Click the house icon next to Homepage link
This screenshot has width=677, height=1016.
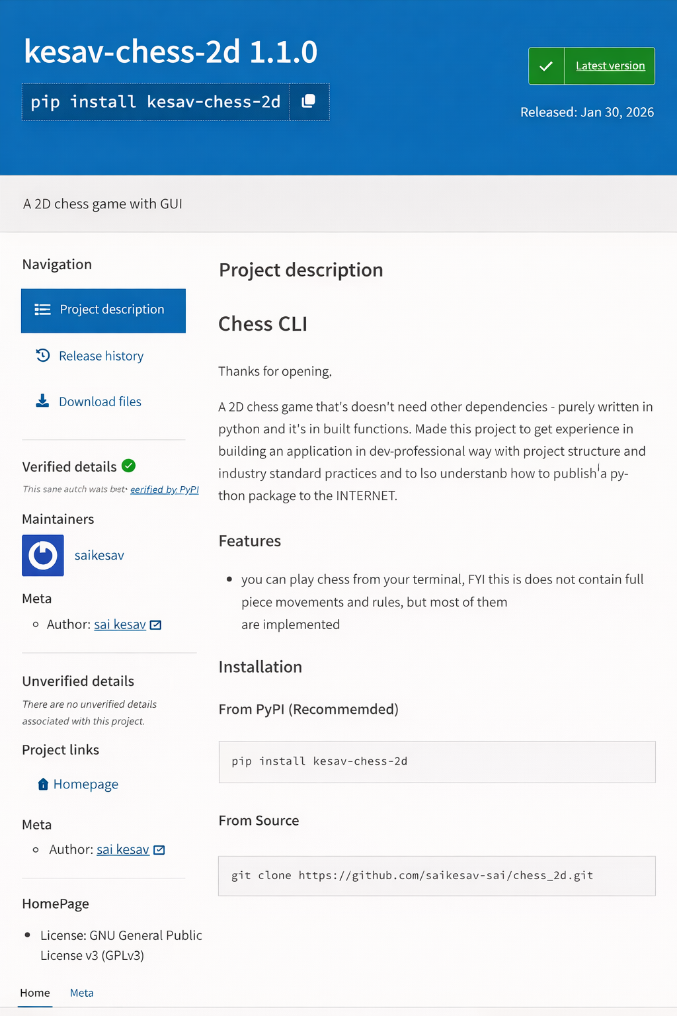(x=42, y=784)
